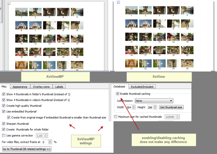The image size is (217, 154).
Task: Select thumbnail 14 in XnView pane
Action: [173, 37]
